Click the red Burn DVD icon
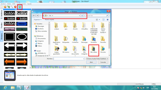The height and width of the screenshot is (90, 161). (15, 7)
